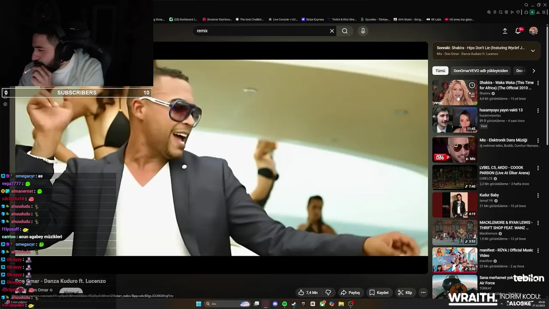The width and height of the screenshot is (549, 309).
Task: Open the Dashboard bookmark
Action: [x=183, y=19]
